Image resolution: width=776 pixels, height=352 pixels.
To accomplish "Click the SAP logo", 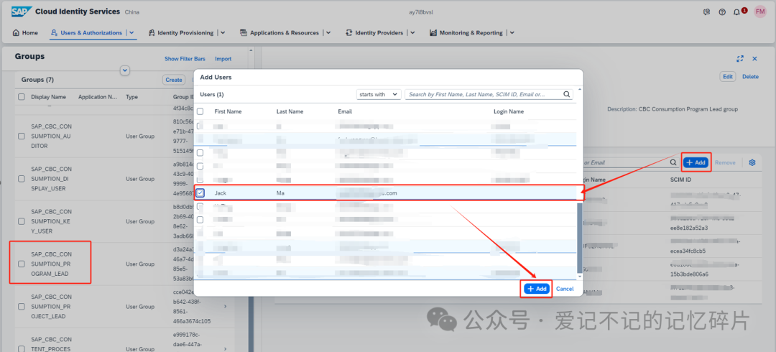I will click(x=22, y=11).
